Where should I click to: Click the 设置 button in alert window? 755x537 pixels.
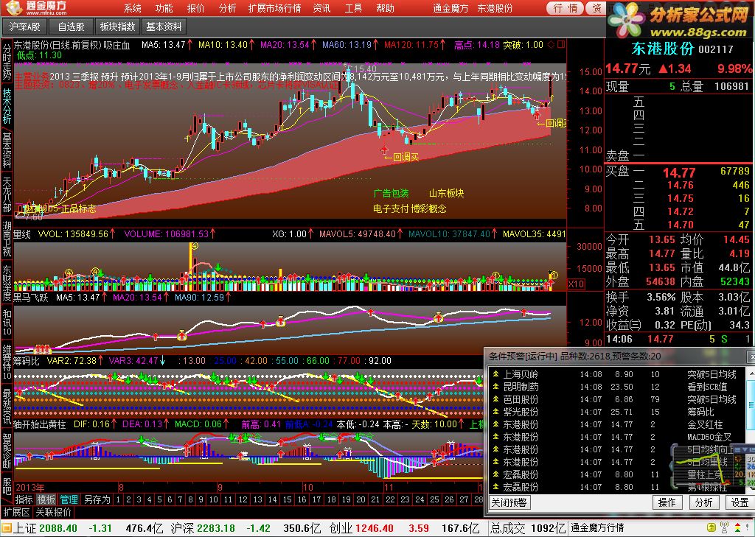[x=740, y=503]
